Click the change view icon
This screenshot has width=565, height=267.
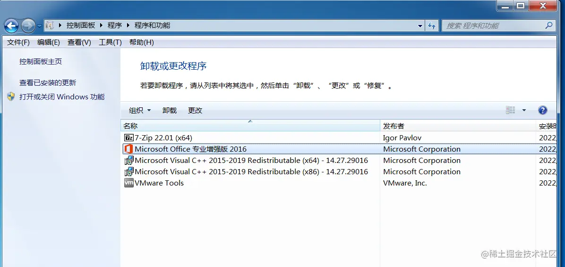click(511, 110)
